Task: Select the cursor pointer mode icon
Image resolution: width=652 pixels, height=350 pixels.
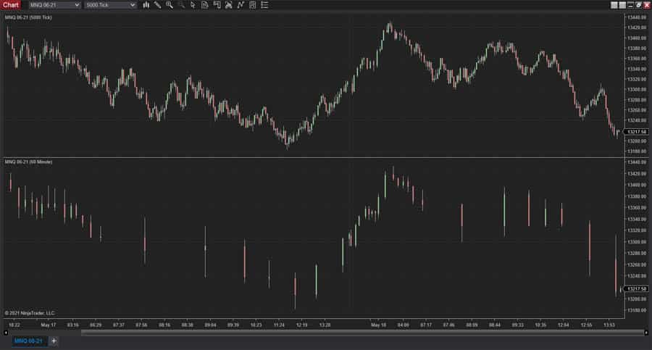Action: pos(193,5)
